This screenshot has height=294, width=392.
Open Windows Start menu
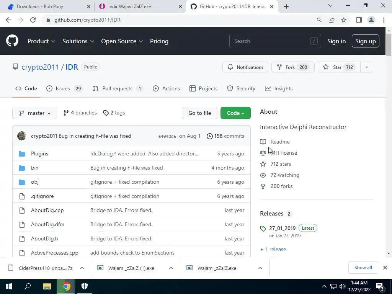coord(9,286)
